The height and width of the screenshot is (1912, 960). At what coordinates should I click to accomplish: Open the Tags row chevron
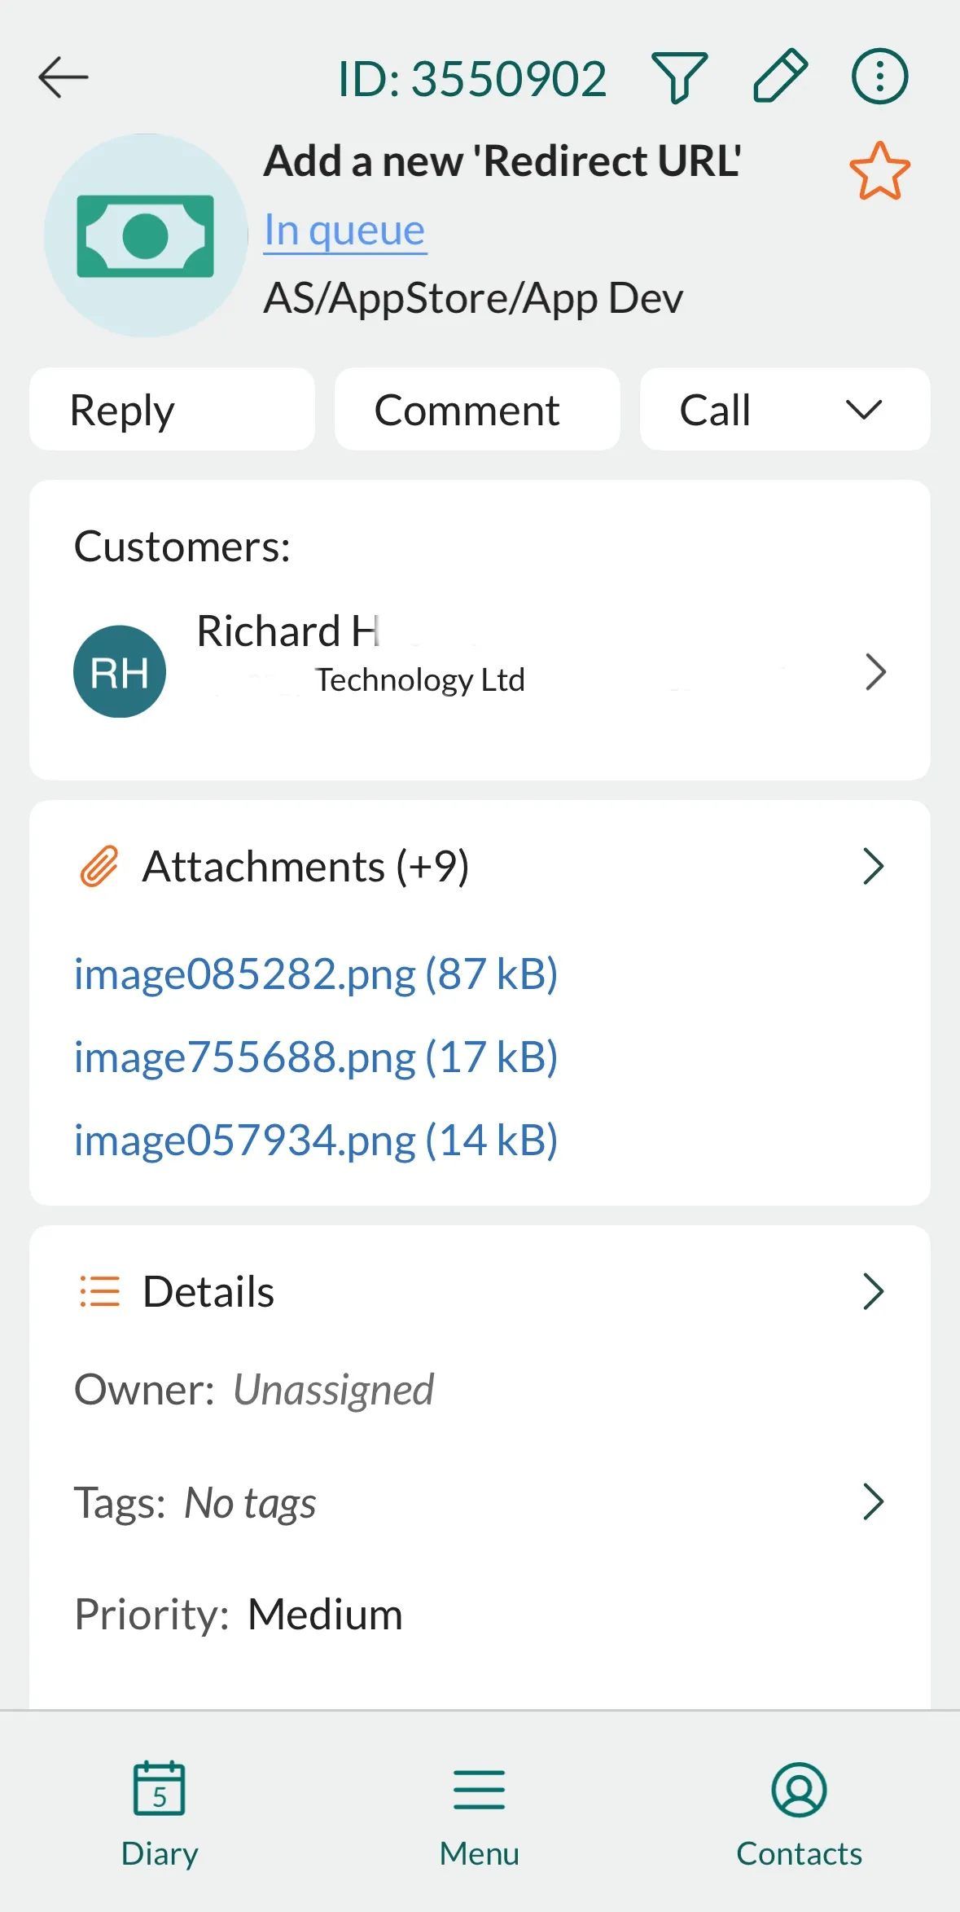873,1502
